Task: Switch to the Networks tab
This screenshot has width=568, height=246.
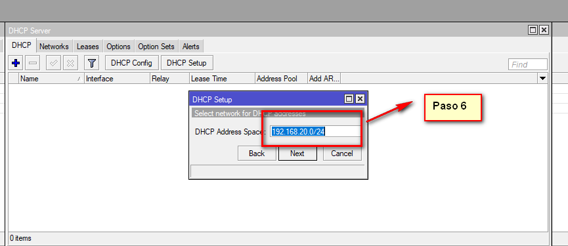Action: 54,47
